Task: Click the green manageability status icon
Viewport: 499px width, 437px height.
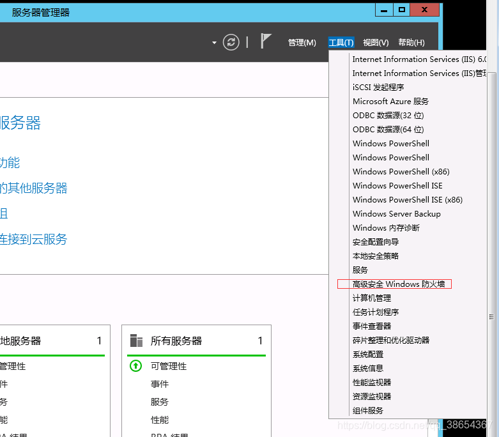Action: pos(135,366)
